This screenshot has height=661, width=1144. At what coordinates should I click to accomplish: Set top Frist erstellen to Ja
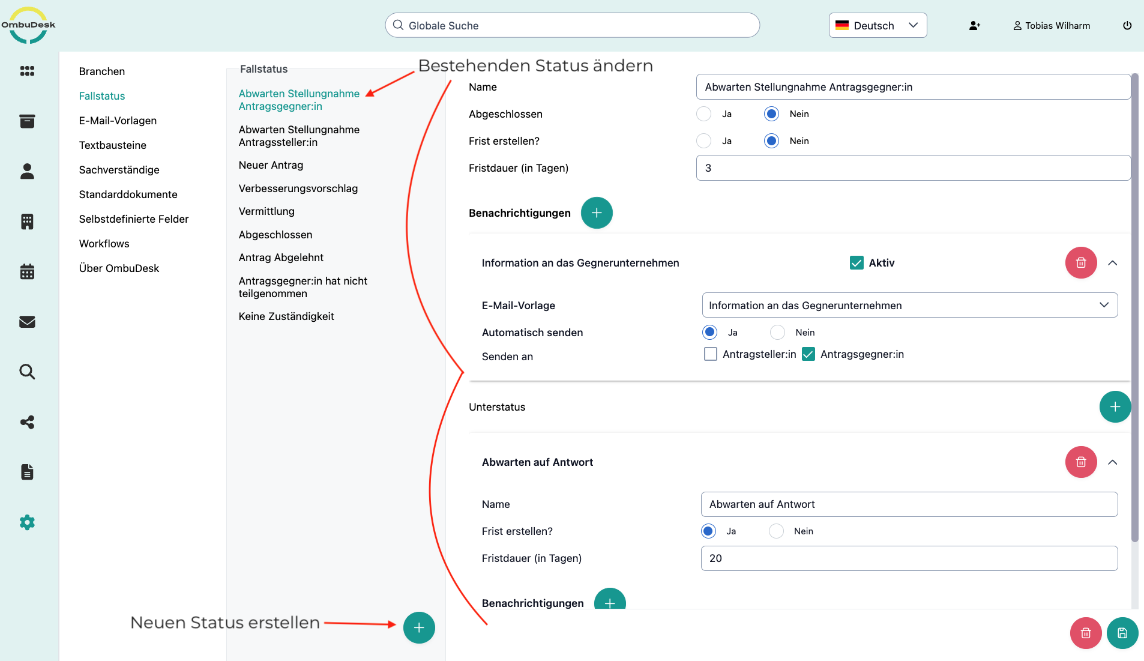click(x=704, y=141)
